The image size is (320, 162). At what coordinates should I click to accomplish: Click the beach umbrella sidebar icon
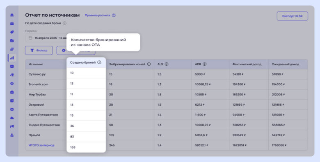[x=12, y=75]
